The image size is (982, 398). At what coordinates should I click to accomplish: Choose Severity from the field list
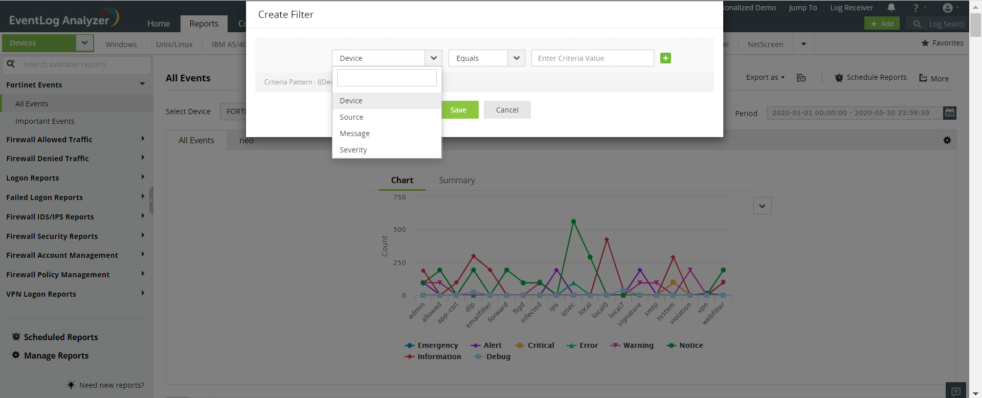click(x=387, y=150)
